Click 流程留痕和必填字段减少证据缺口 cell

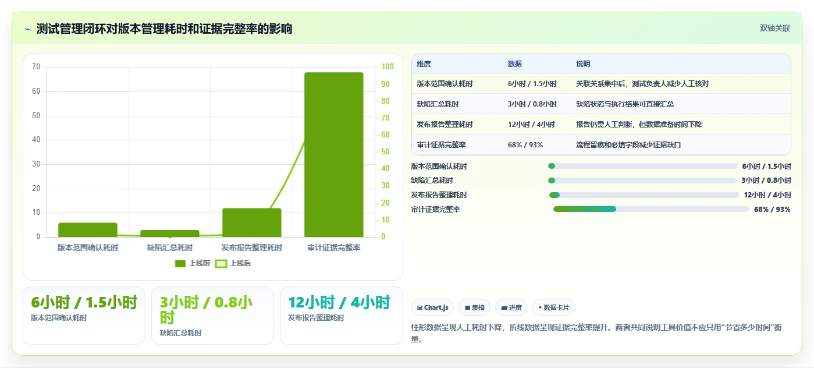[x=628, y=145]
